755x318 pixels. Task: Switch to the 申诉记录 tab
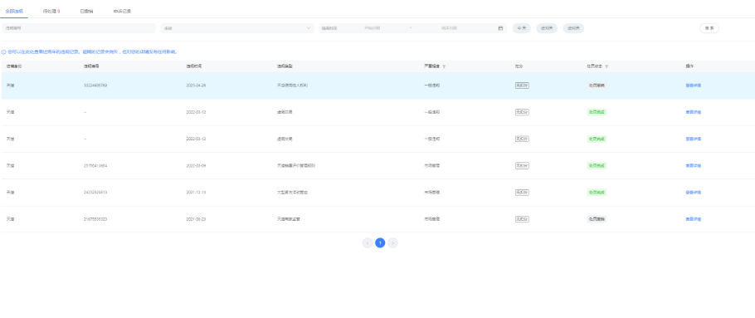122,11
